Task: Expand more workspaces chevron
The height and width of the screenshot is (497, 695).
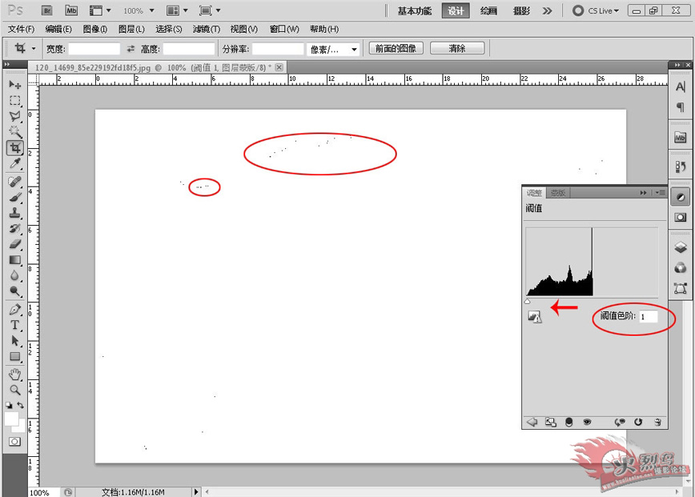Action: tap(548, 10)
